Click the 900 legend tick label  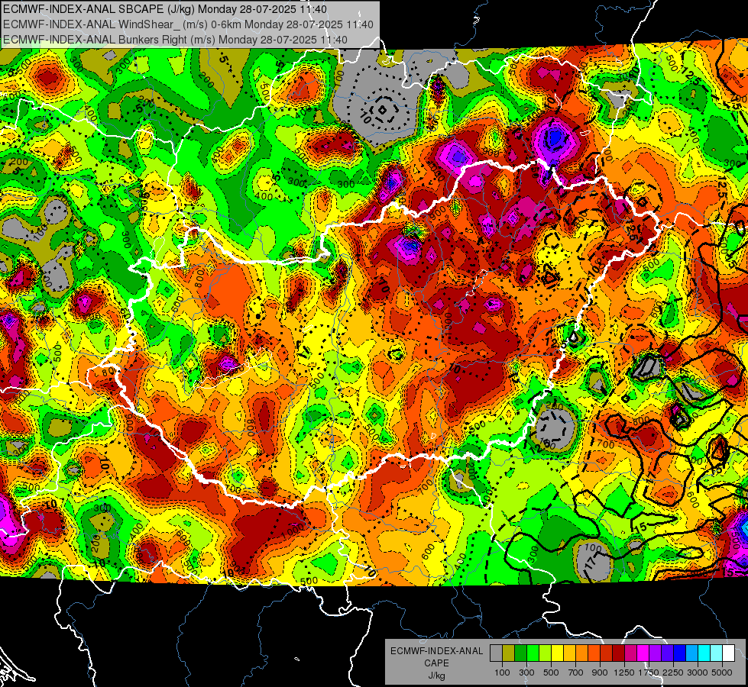tap(600, 672)
